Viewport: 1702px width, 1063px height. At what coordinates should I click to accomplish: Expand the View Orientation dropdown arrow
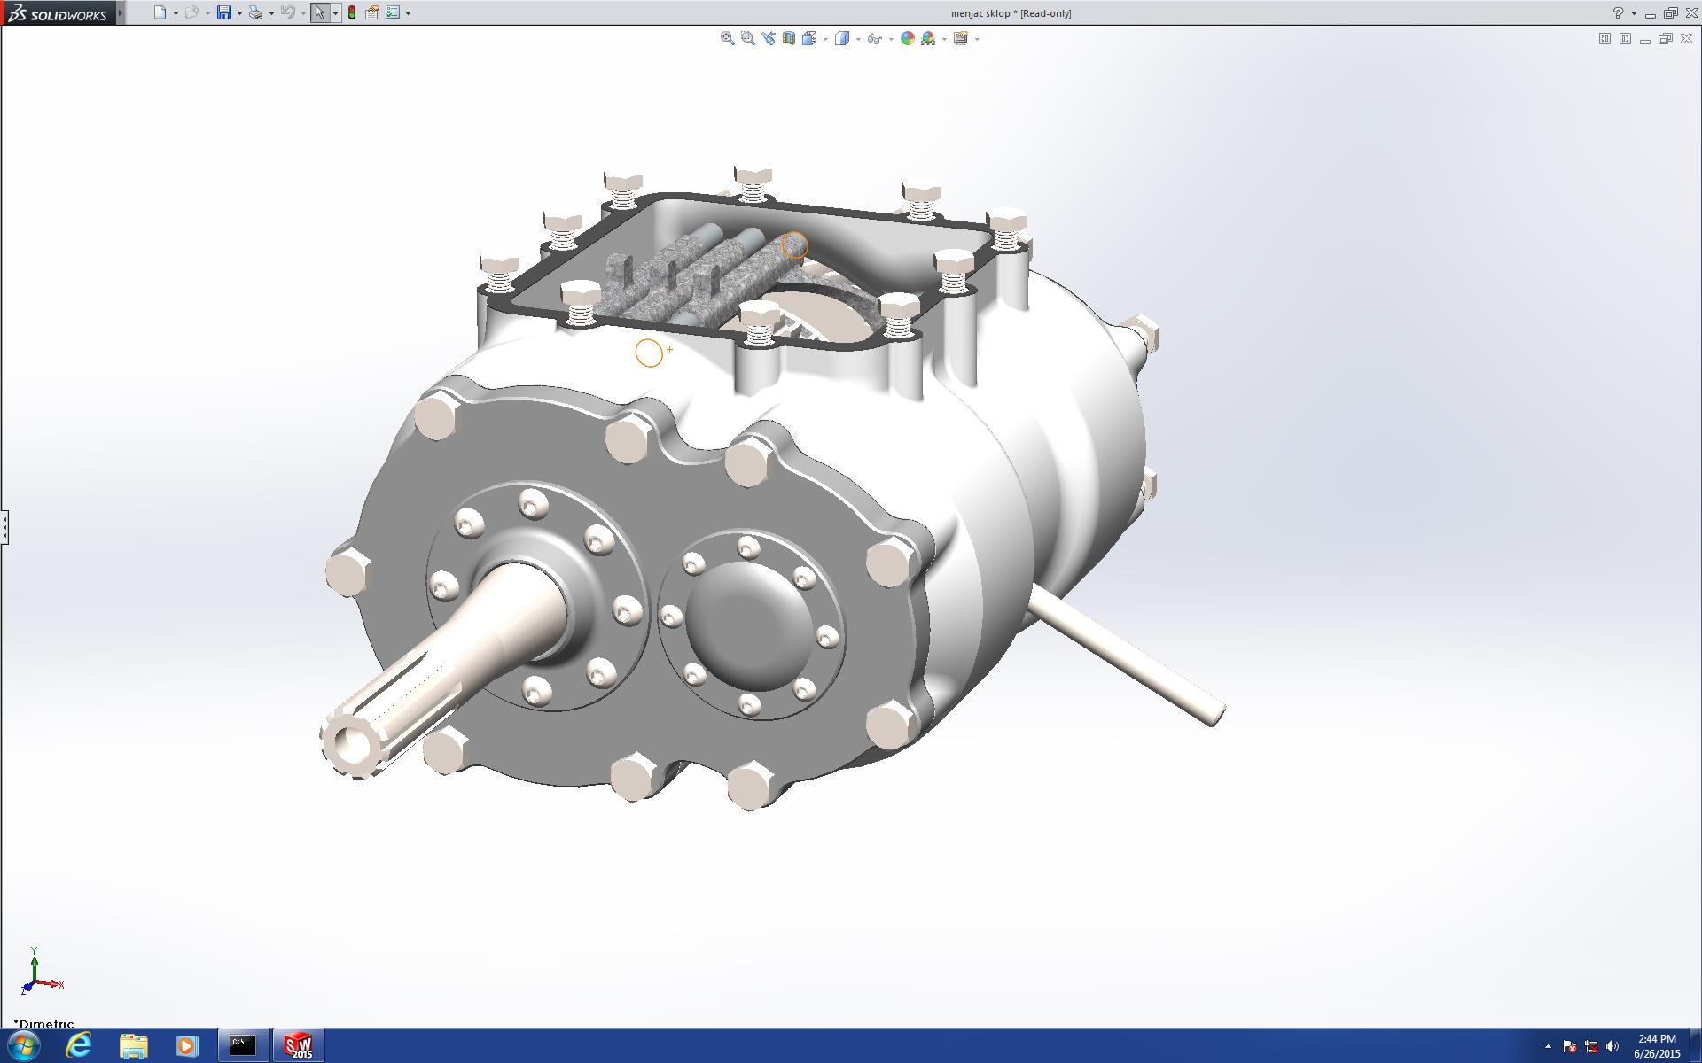[825, 39]
